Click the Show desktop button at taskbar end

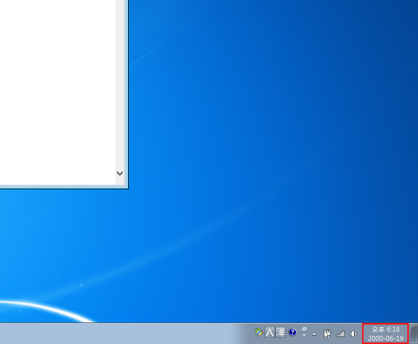point(413,334)
